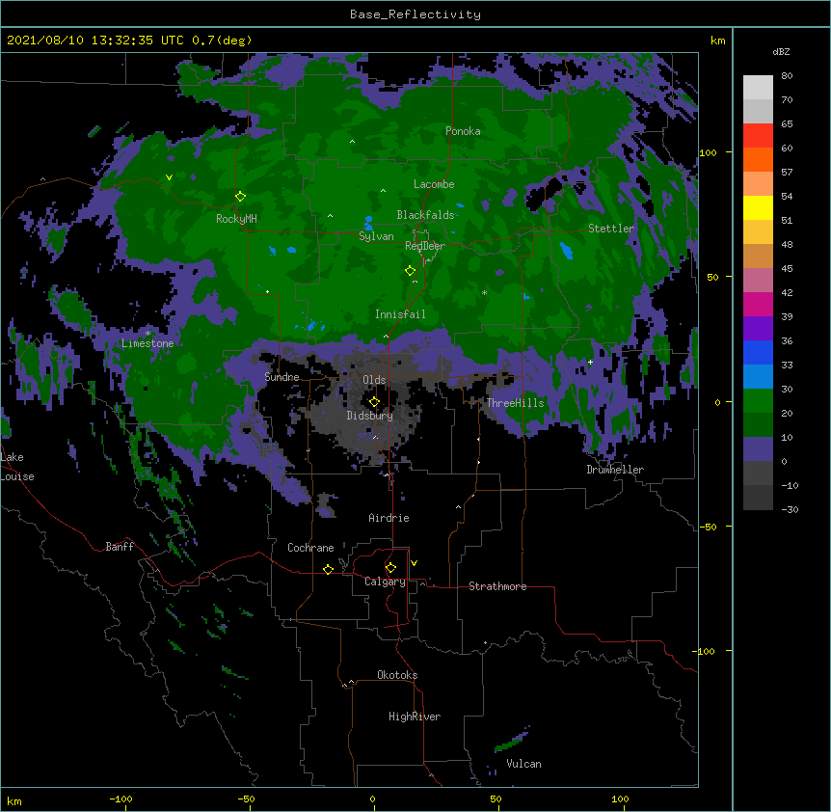Click the Sylvan town label

376,236
